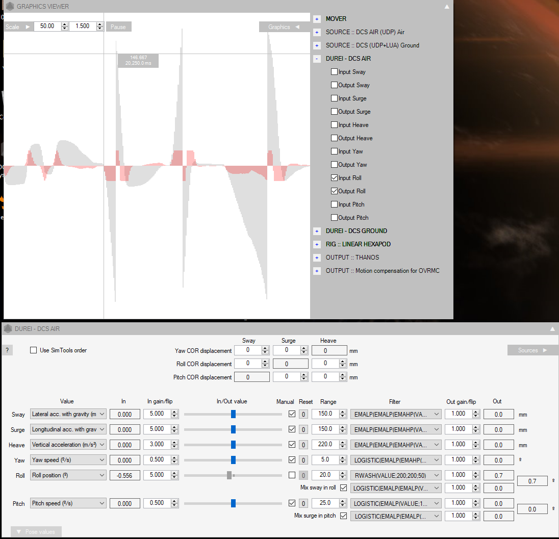The width and height of the screenshot is (559, 539).
Task: Reset the Pitch value with 0 button
Action: point(303,503)
